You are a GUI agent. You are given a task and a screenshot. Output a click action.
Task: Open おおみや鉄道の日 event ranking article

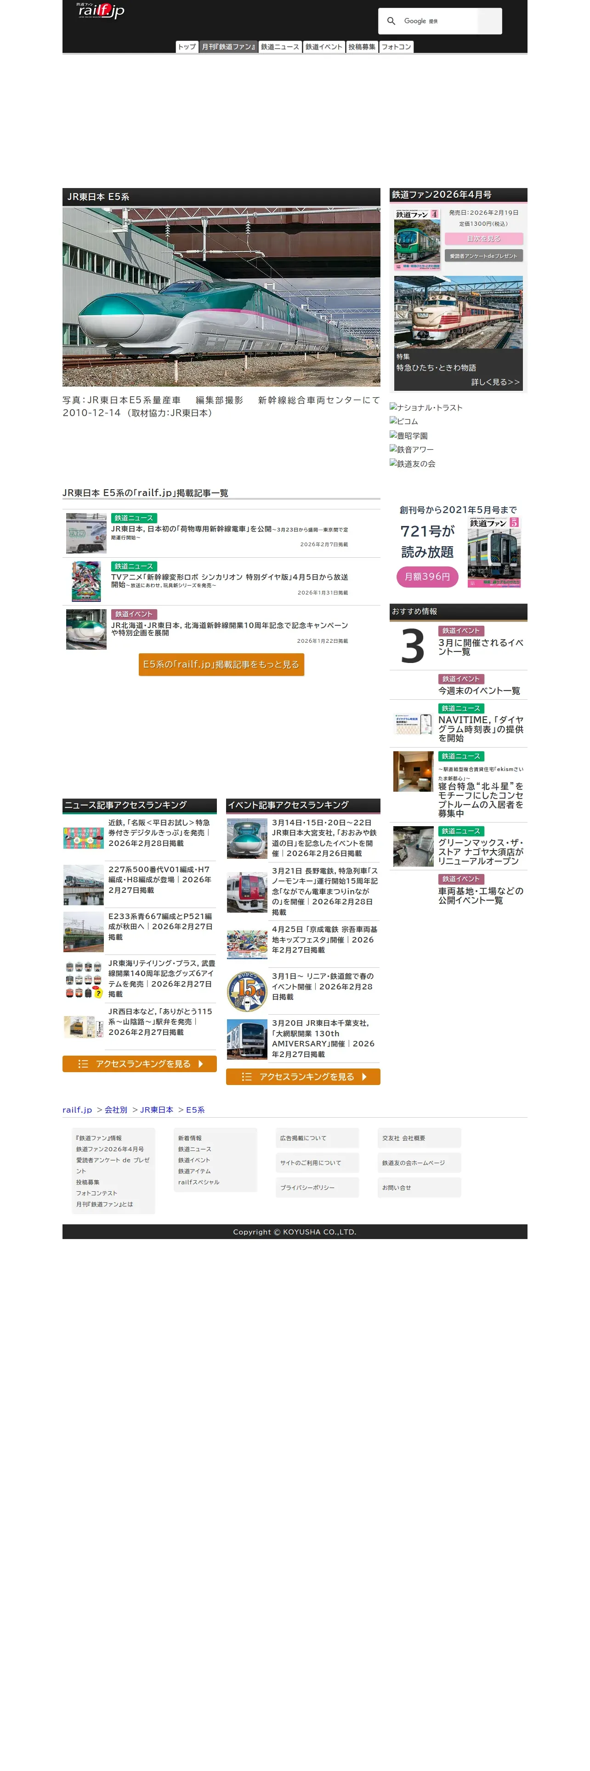pos(324,837)
